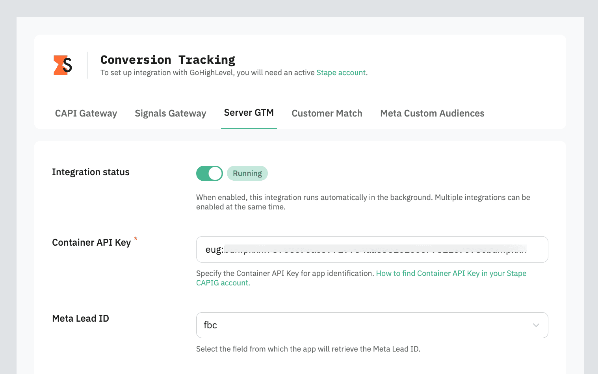Click the 'When enabled, this integration runs' description
Image resolution: width=598 pixels, height=374 pixels.
(363, 202)
